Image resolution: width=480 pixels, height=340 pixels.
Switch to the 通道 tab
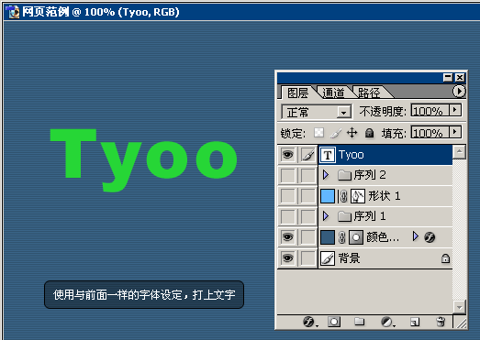click(x=333, y=93)
